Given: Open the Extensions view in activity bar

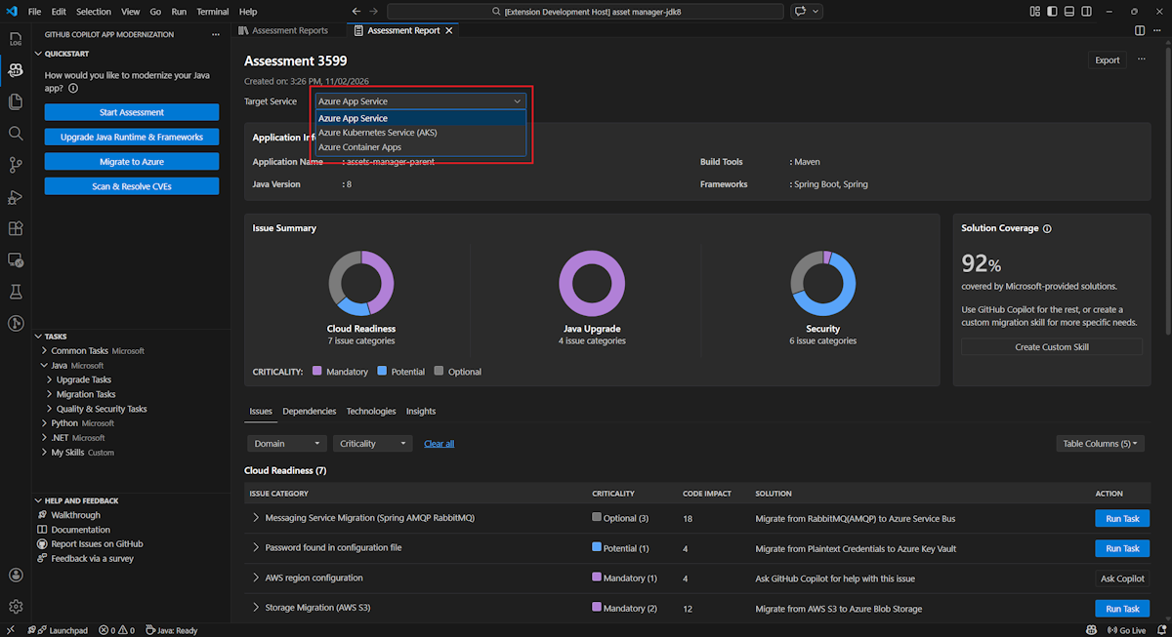Looking at the screenshot, I should [15, 228].
